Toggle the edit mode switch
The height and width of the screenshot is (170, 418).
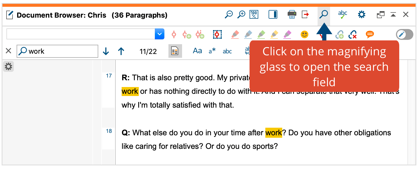pos(404,34)
